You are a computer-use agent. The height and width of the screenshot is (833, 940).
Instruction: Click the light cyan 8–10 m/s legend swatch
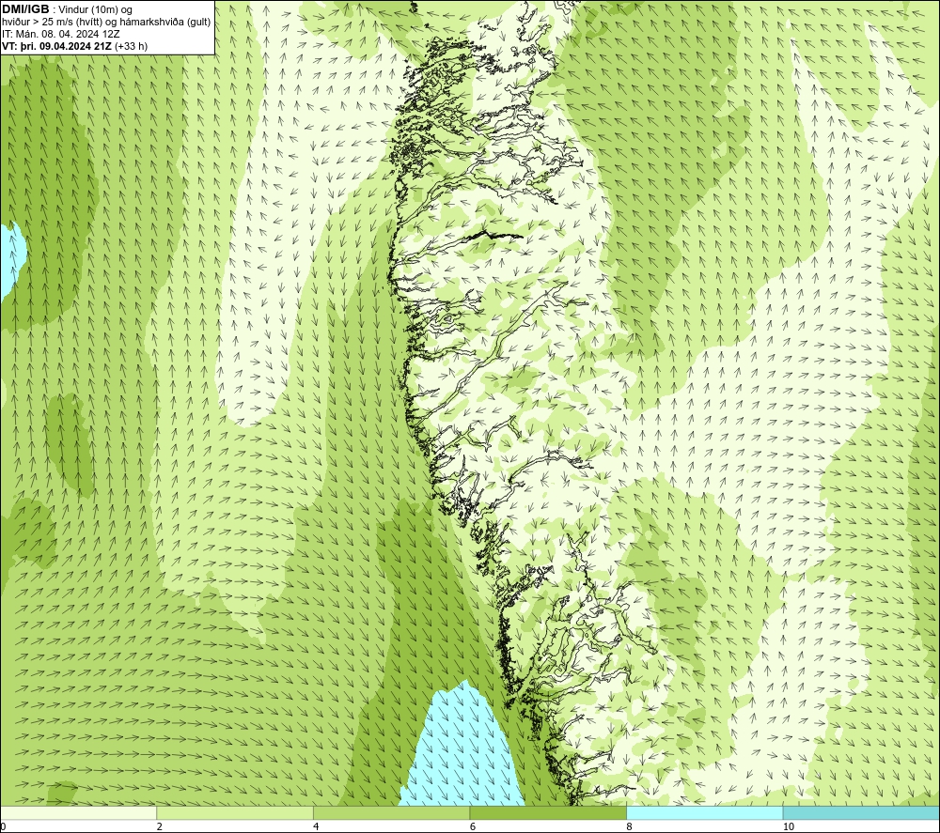(704, 813)
